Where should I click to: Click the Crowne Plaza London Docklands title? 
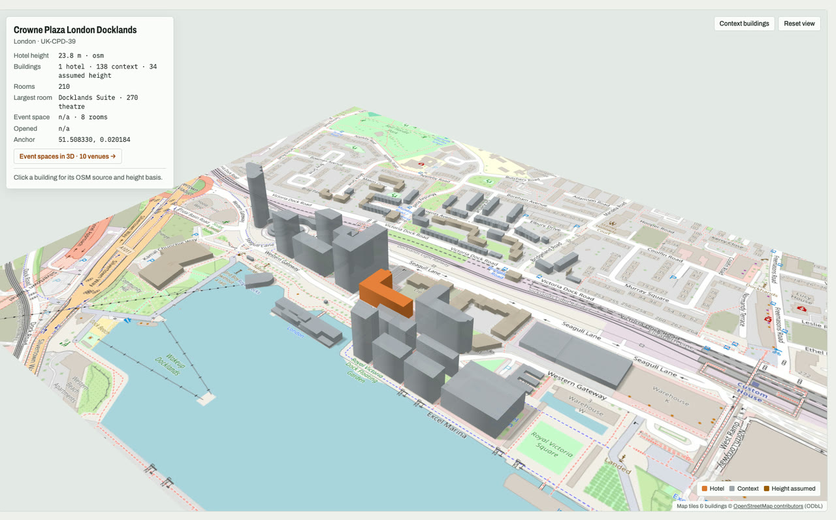pos(75,30)
